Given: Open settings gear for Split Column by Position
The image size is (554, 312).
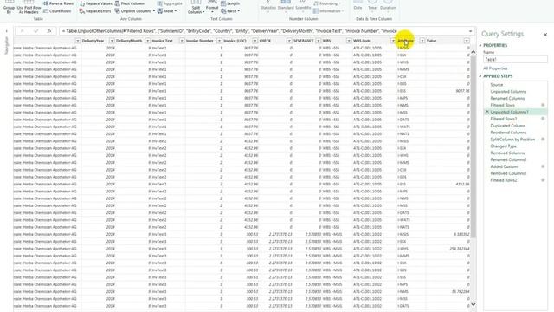Looking at the screenshot, I should (543, 139).
